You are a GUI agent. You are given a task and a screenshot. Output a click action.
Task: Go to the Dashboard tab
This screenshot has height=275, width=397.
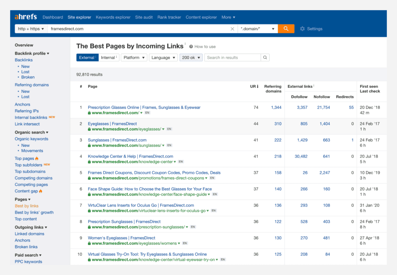(53, 17)
